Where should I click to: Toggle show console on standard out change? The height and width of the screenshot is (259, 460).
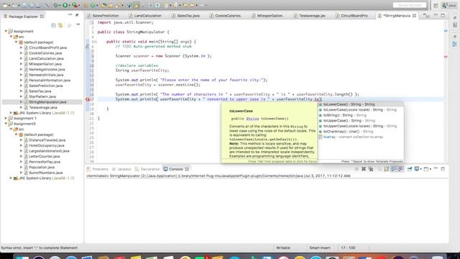[x=393, y=169]
